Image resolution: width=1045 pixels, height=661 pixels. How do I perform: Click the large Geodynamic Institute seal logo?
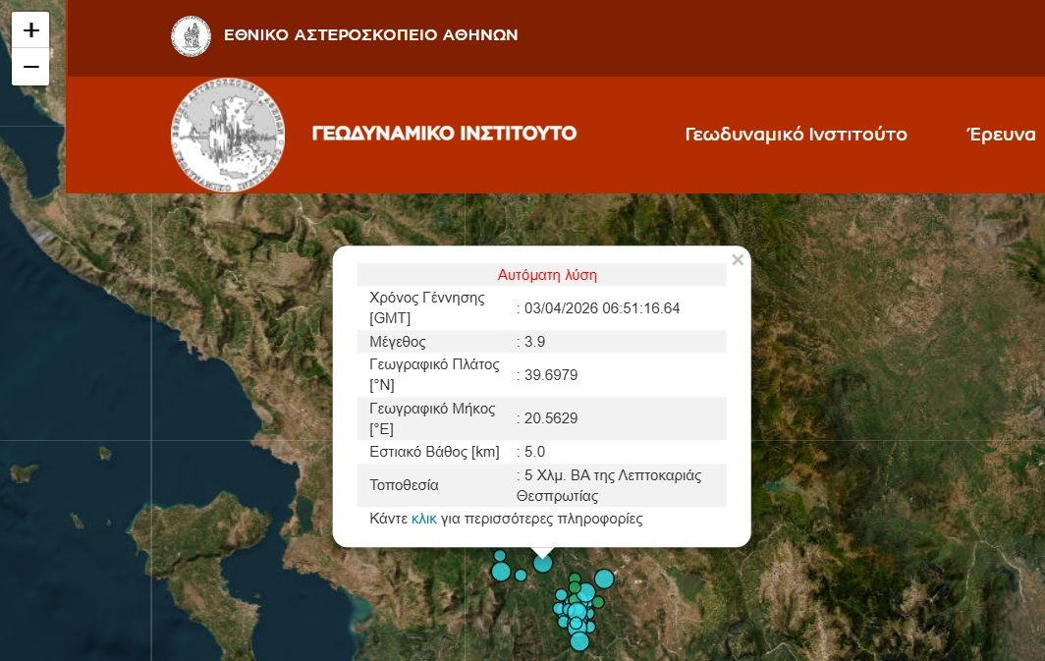(x=227, y=135)
